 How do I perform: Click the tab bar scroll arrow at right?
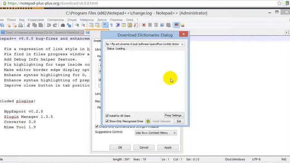tap(286, 32)
